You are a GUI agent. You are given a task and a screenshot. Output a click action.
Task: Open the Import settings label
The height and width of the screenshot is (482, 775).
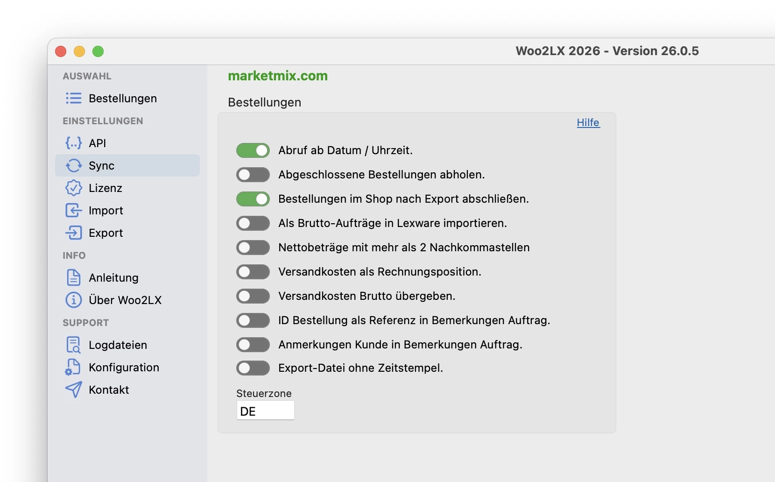point(106,211)
